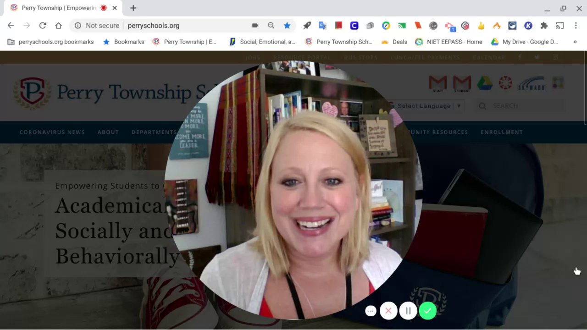
Task: Open recording more options (three dots)
Action: [371, 311]
